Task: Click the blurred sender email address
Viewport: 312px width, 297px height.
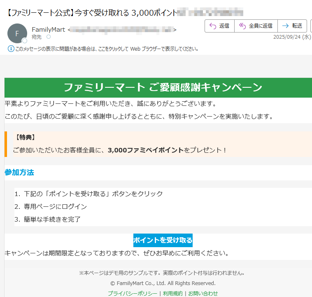Action: point(122,30)
